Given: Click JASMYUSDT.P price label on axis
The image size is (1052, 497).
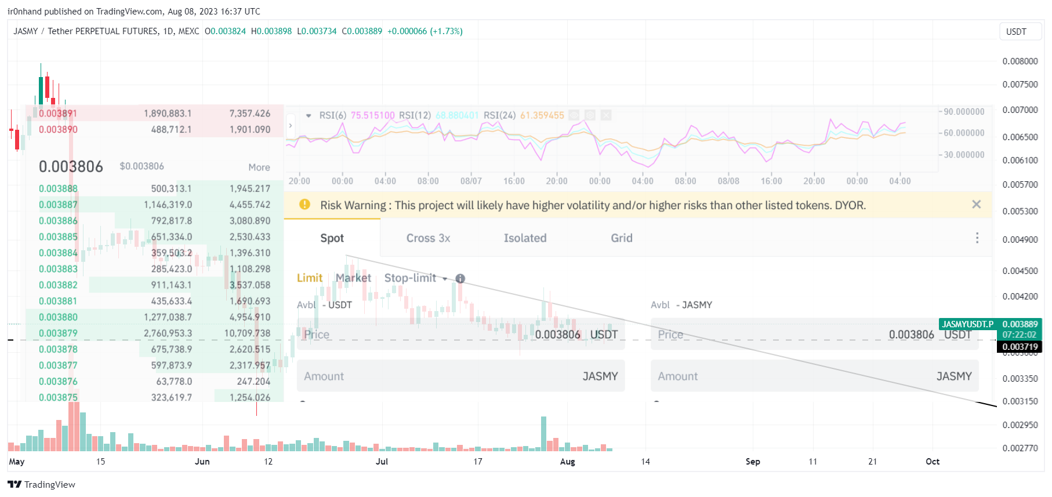Looking at the screenshot, I should point(967,324).
